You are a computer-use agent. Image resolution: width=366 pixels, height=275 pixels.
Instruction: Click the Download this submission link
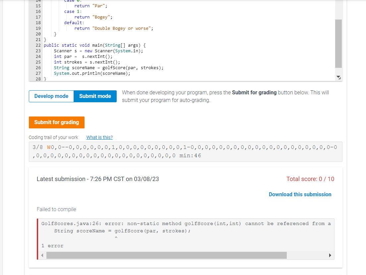point(300,194)
